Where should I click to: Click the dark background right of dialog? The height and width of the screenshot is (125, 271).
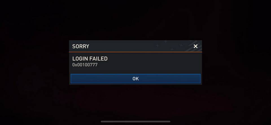237,62
